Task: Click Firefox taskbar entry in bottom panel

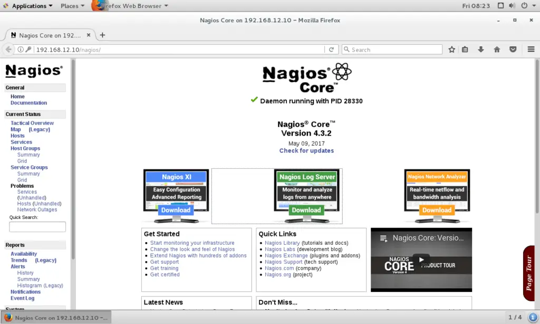Action: point(56,318)
